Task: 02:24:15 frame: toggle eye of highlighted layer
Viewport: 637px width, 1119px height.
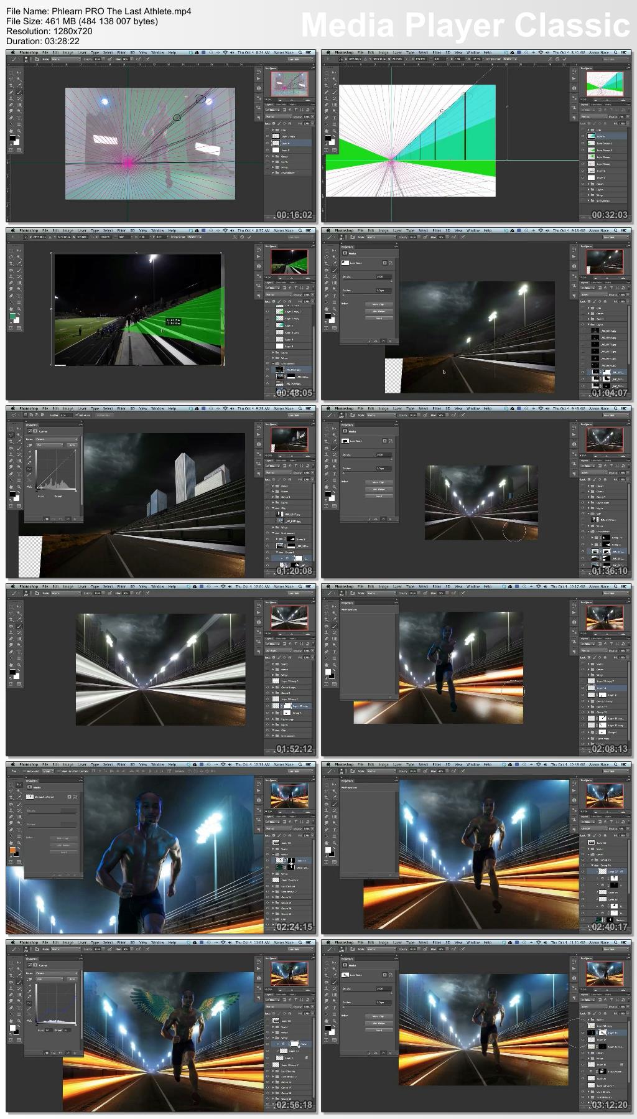Action: (x=267, y=860)
